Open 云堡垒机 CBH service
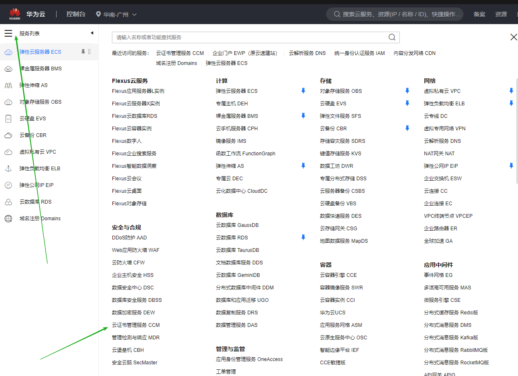Viewport: 518px width, 376px height. coord(128,350)
